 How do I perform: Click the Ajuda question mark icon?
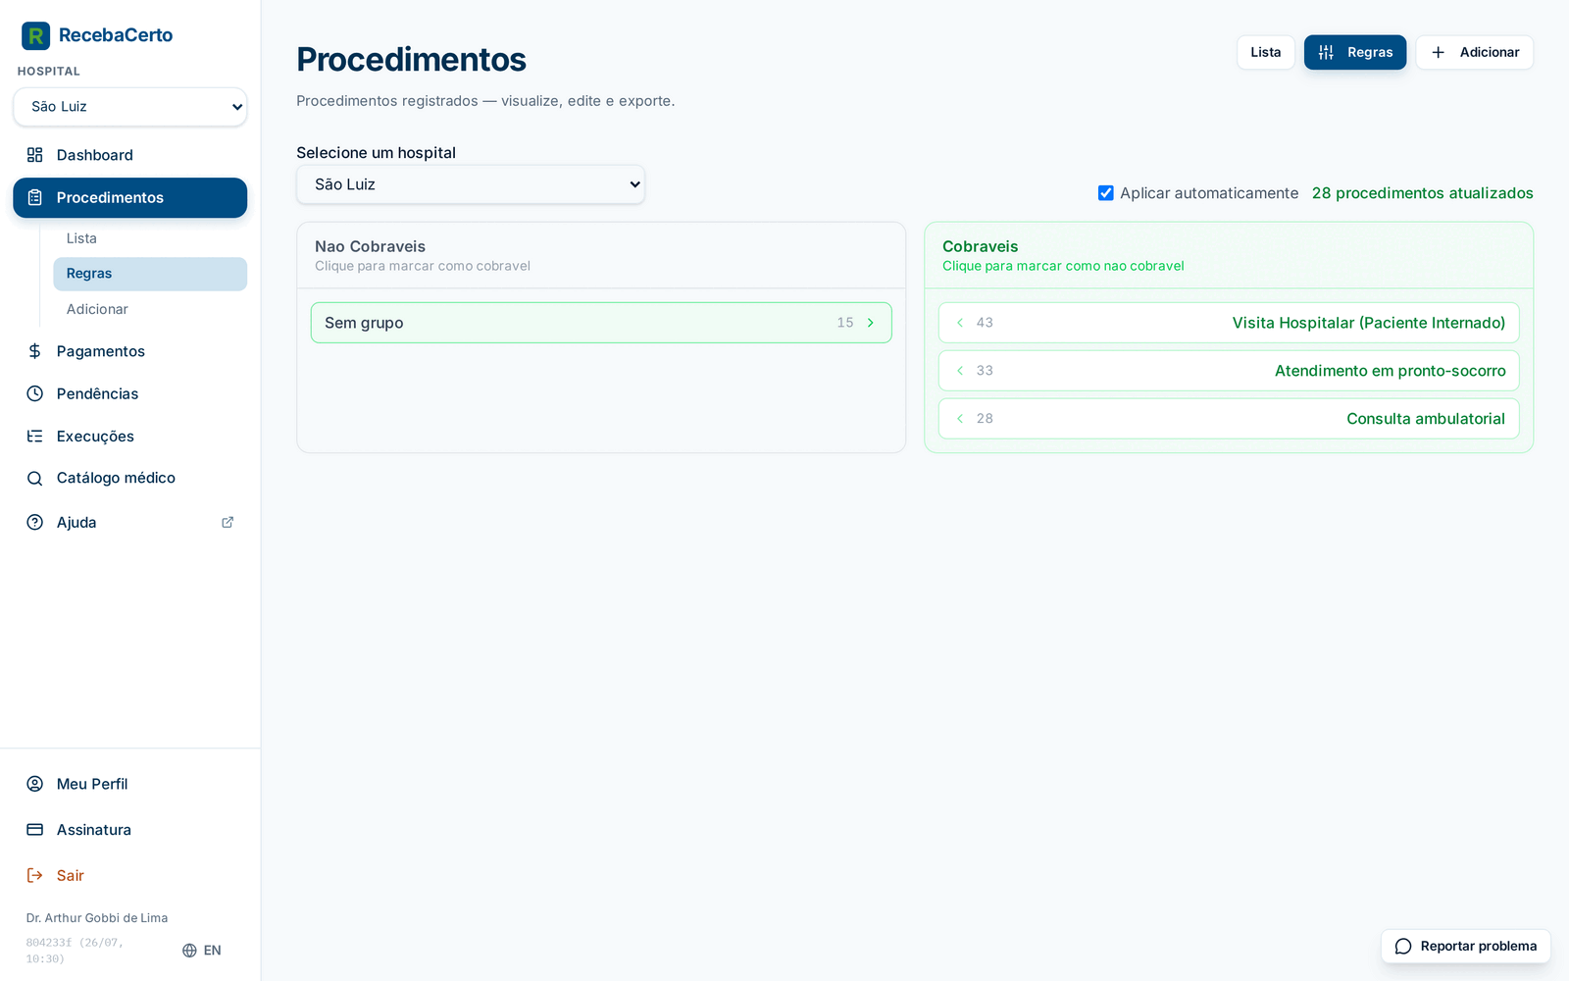(x=35, y=522)
